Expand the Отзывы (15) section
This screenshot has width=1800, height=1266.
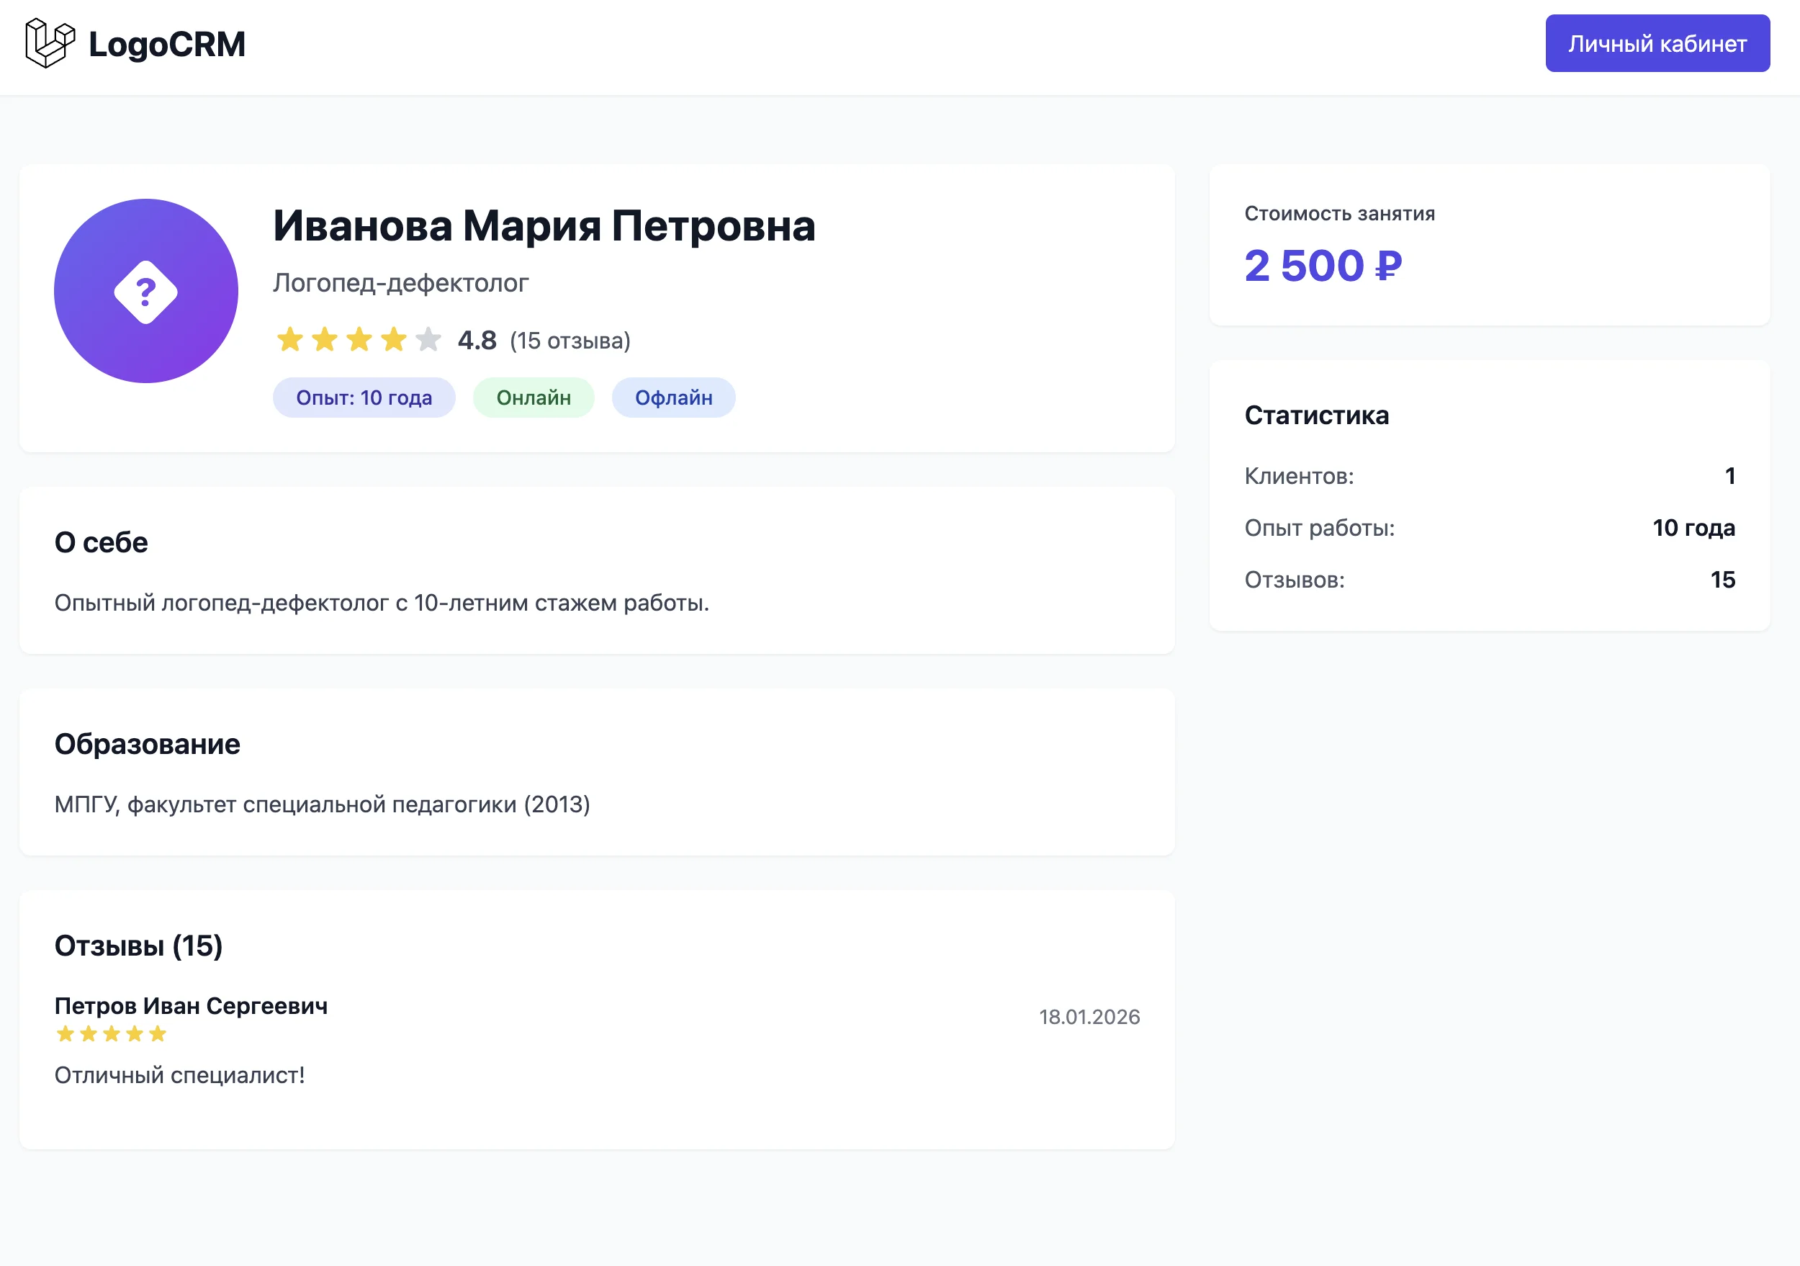tap(138, 947)
